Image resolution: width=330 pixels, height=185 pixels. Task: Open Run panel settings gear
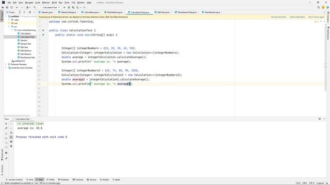tap(320, 119)
